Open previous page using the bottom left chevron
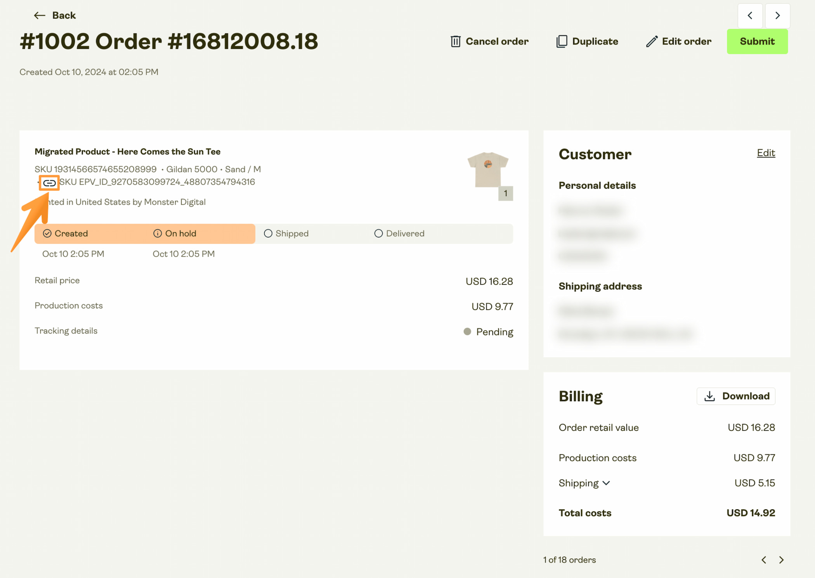 764,560
